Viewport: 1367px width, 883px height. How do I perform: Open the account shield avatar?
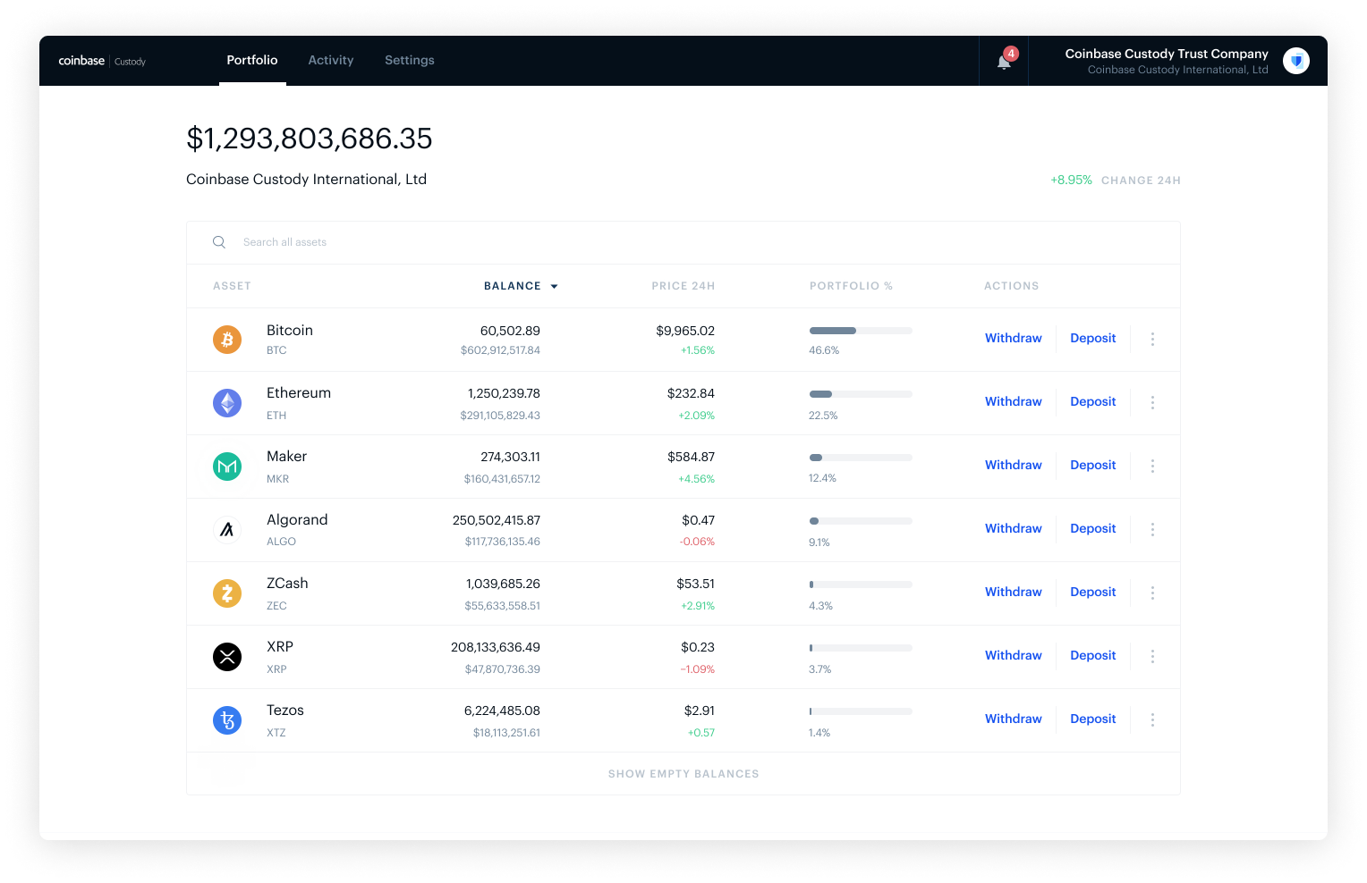pyautogui.click(x=1296, y=61)
